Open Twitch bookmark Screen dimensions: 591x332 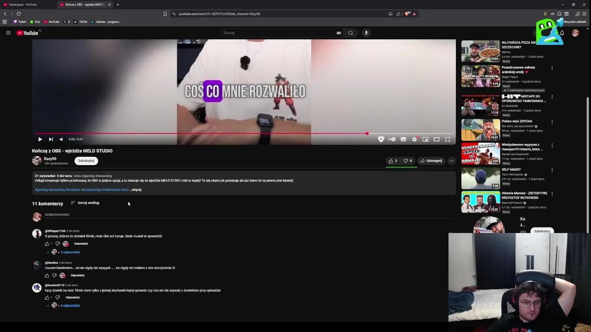[20, 22]
